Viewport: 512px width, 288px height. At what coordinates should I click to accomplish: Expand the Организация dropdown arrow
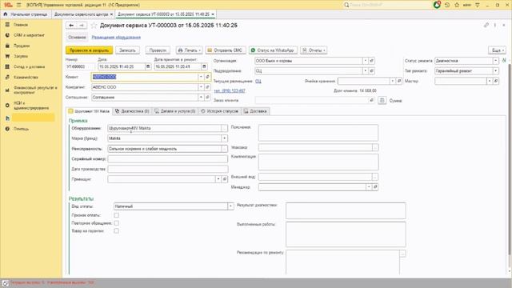[366, 61]
